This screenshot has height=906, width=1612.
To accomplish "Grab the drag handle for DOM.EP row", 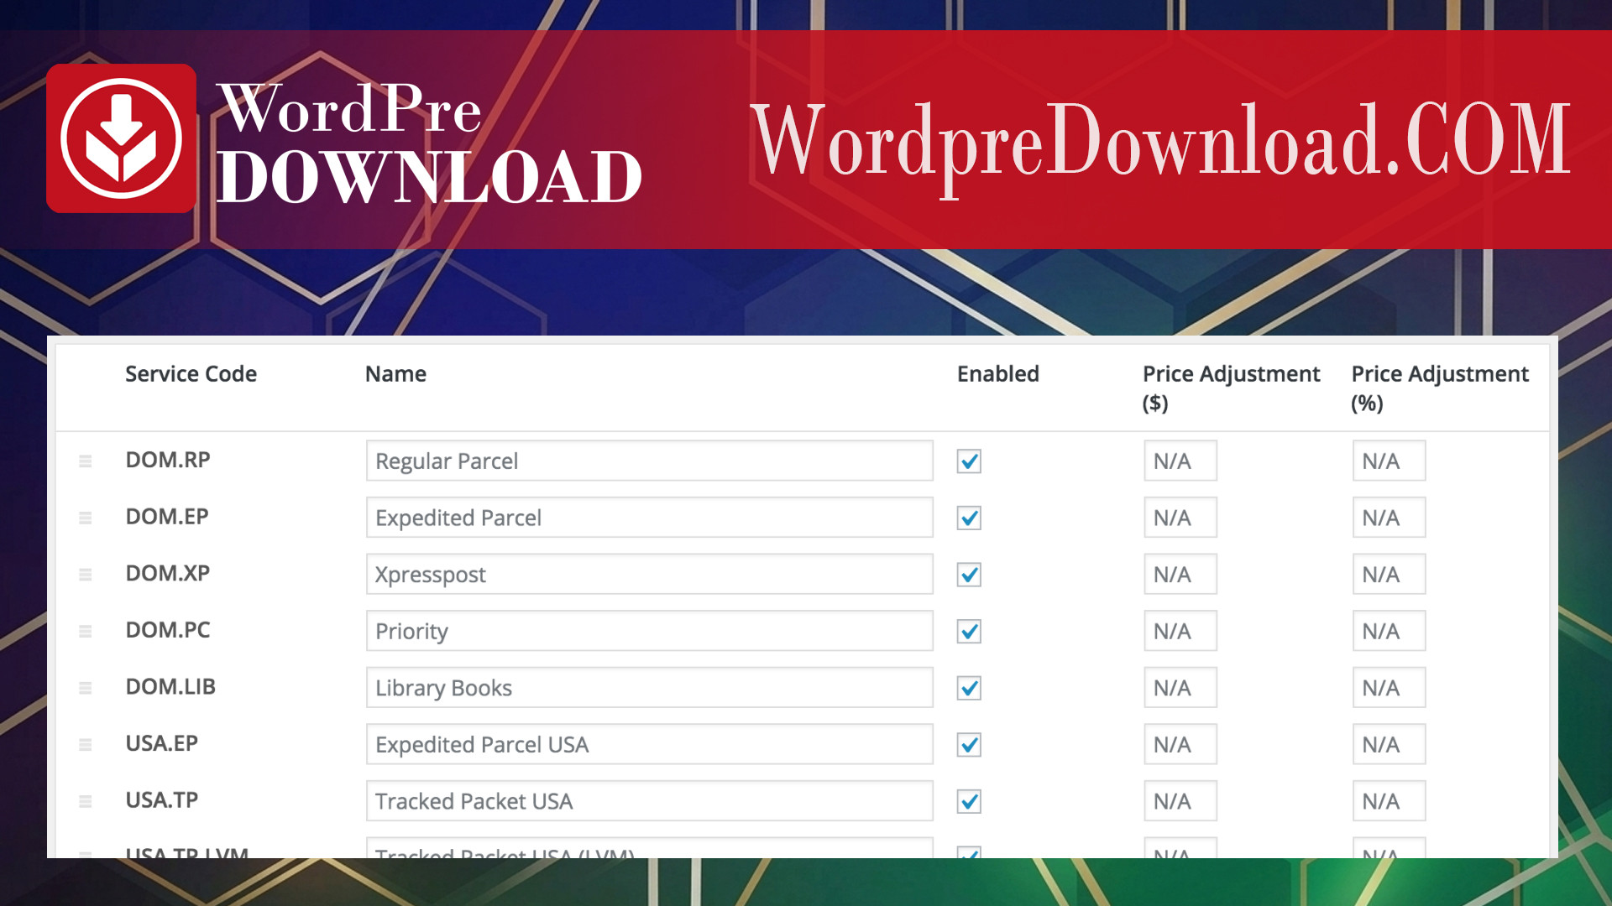I will pyautogui.click(x=85, y=518).
